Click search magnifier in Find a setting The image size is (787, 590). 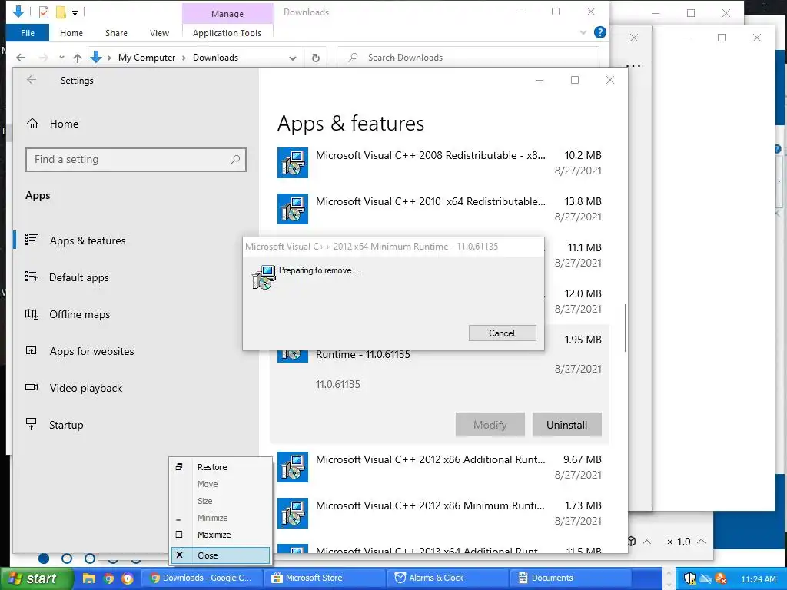pyautogui.click(x=235, y=160)
